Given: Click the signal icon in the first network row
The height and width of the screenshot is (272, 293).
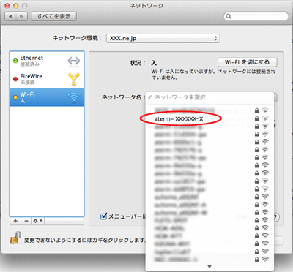Looking at the screenshot, I should [x=265, y=110].
